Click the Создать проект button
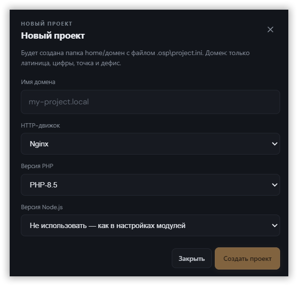This screenshot has width=298, height=286. tap(247, 258)
